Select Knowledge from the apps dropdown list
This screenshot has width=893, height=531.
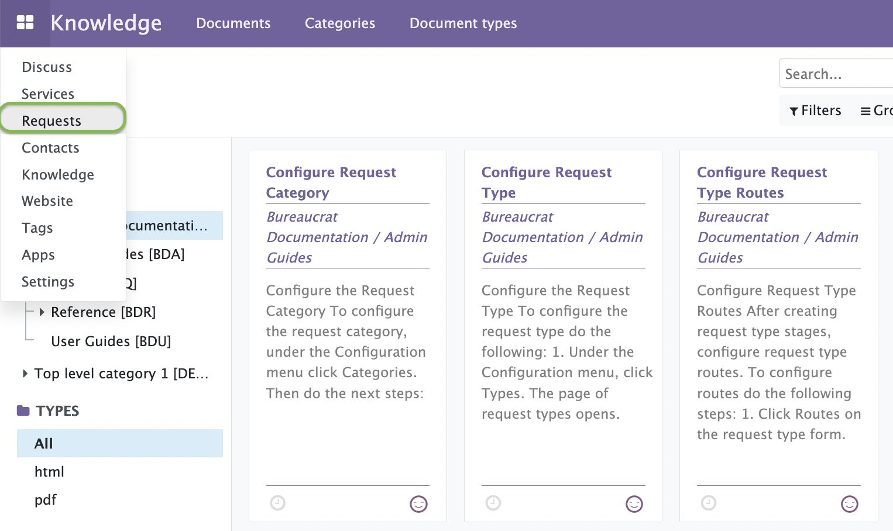click(x=63, y=175)
